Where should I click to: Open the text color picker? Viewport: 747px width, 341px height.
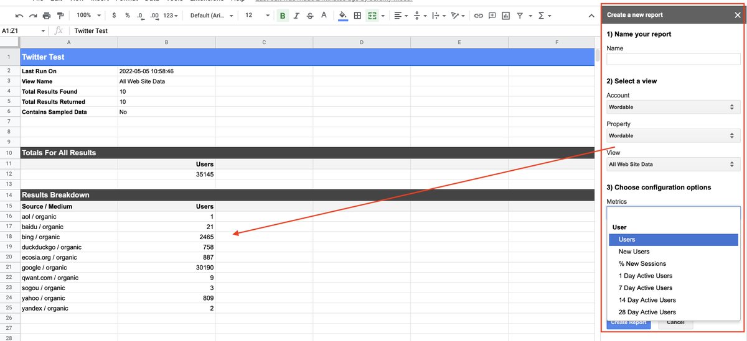[x=323, y=15]
